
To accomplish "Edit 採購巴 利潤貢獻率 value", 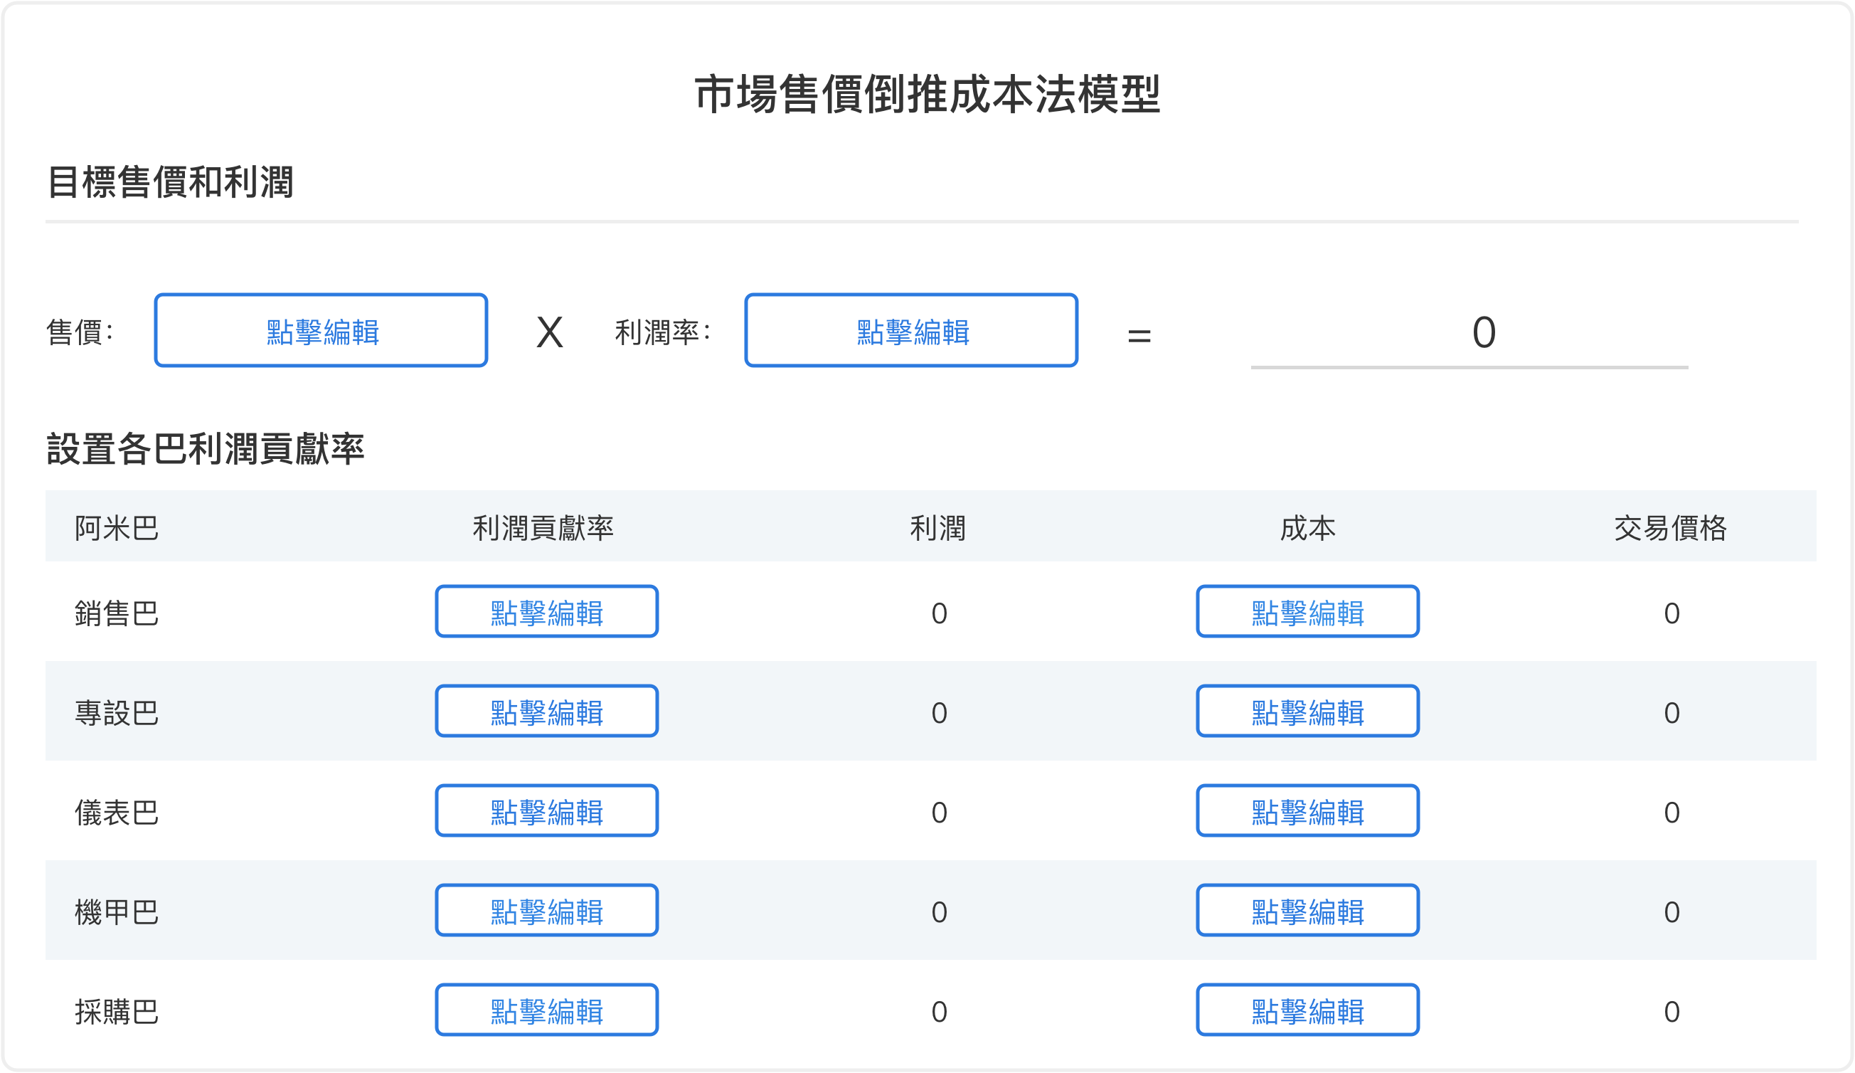I will [x=547, y=1010].
